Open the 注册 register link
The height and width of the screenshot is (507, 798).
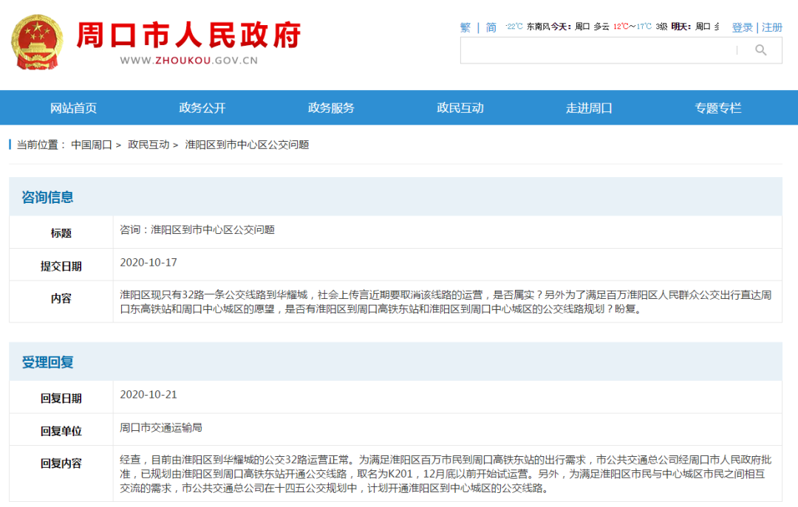click(772, 27)
